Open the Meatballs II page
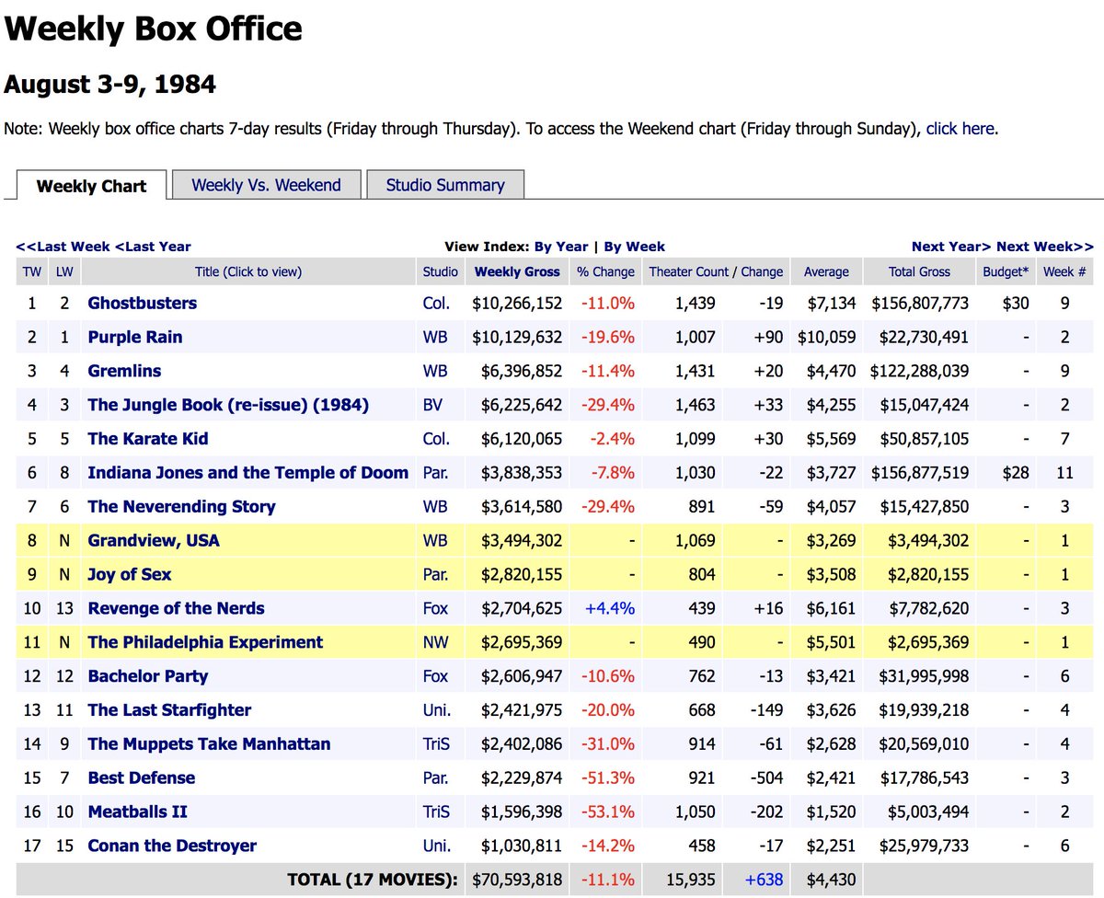Viewport: 1104px width, 898px height. point(138,812)
